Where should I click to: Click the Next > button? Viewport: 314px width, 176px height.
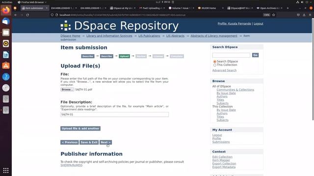click(105, 142)
